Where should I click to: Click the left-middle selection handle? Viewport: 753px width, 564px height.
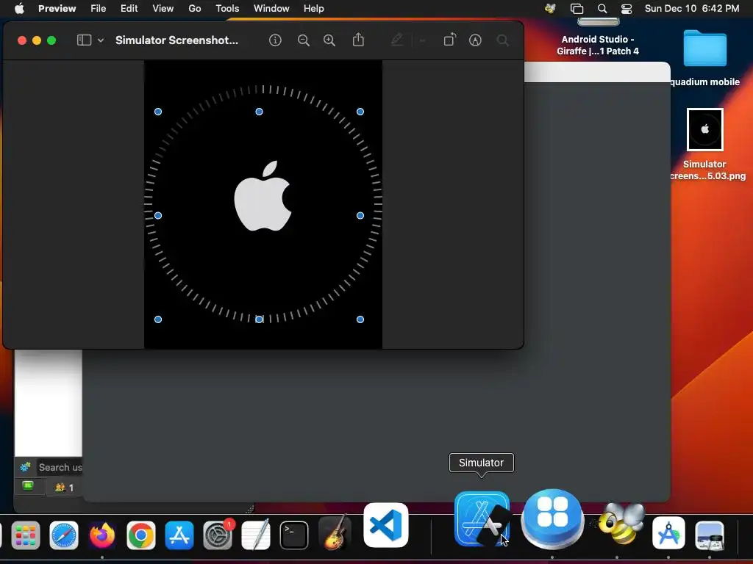[x=158, y=216]
